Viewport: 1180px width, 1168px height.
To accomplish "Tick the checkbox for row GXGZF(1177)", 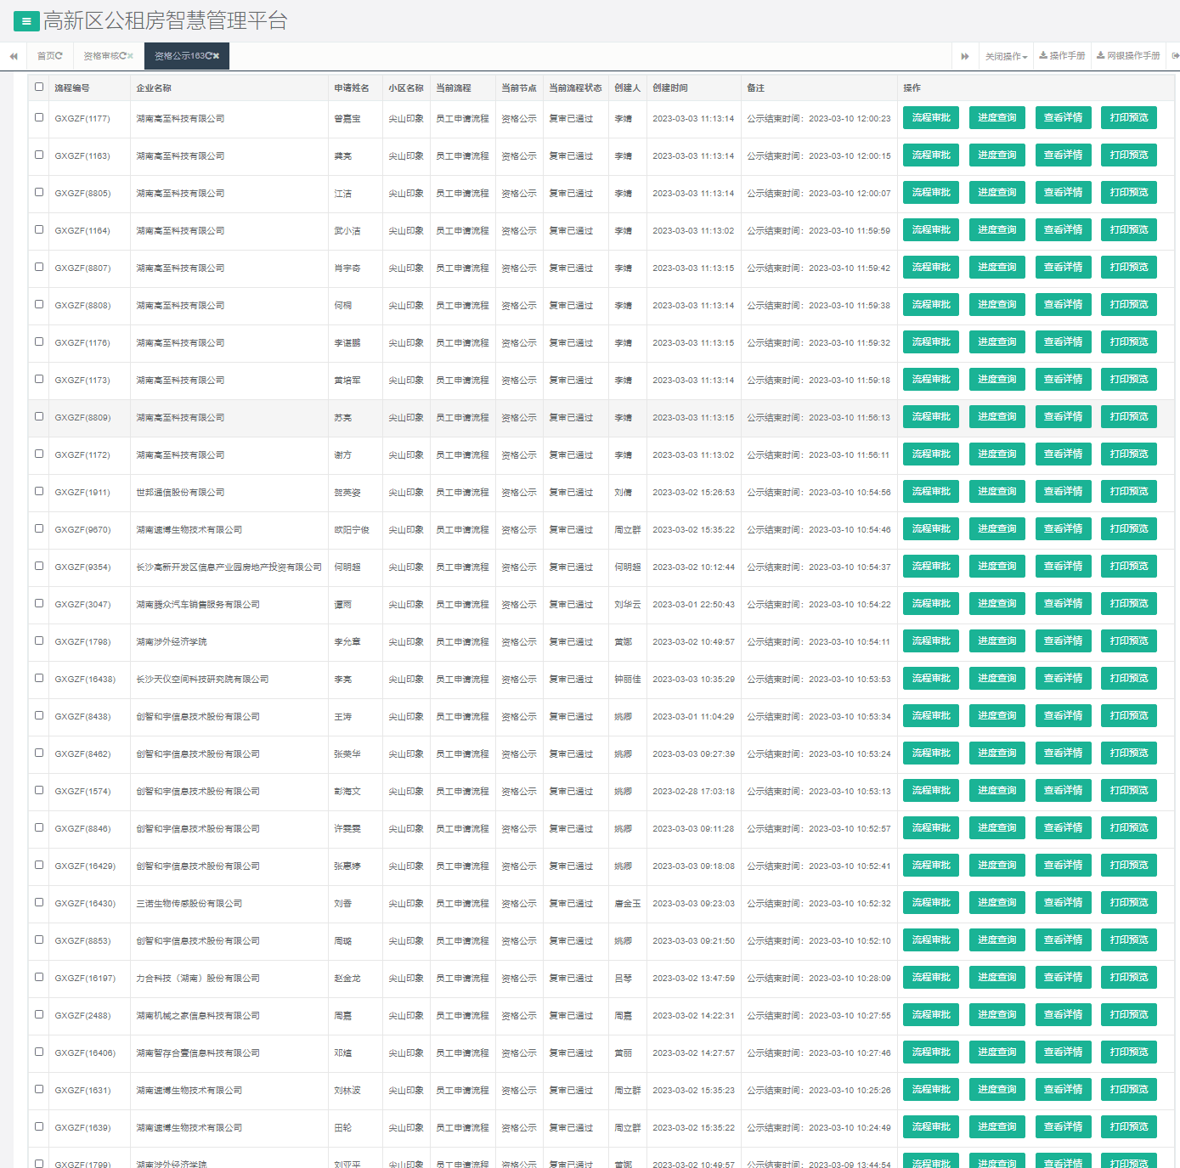I will point(39,117).
